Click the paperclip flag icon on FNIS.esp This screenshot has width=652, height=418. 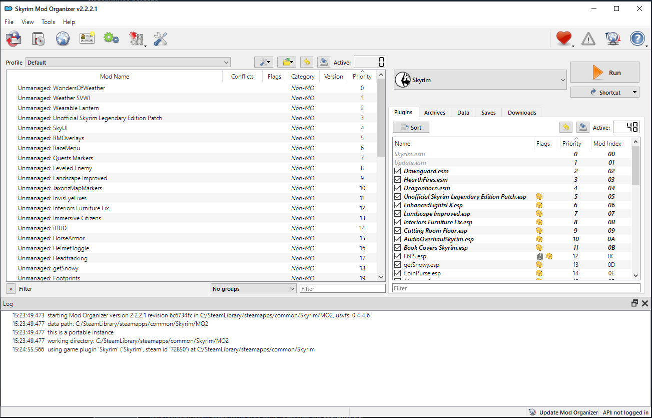tap(540, 256)
